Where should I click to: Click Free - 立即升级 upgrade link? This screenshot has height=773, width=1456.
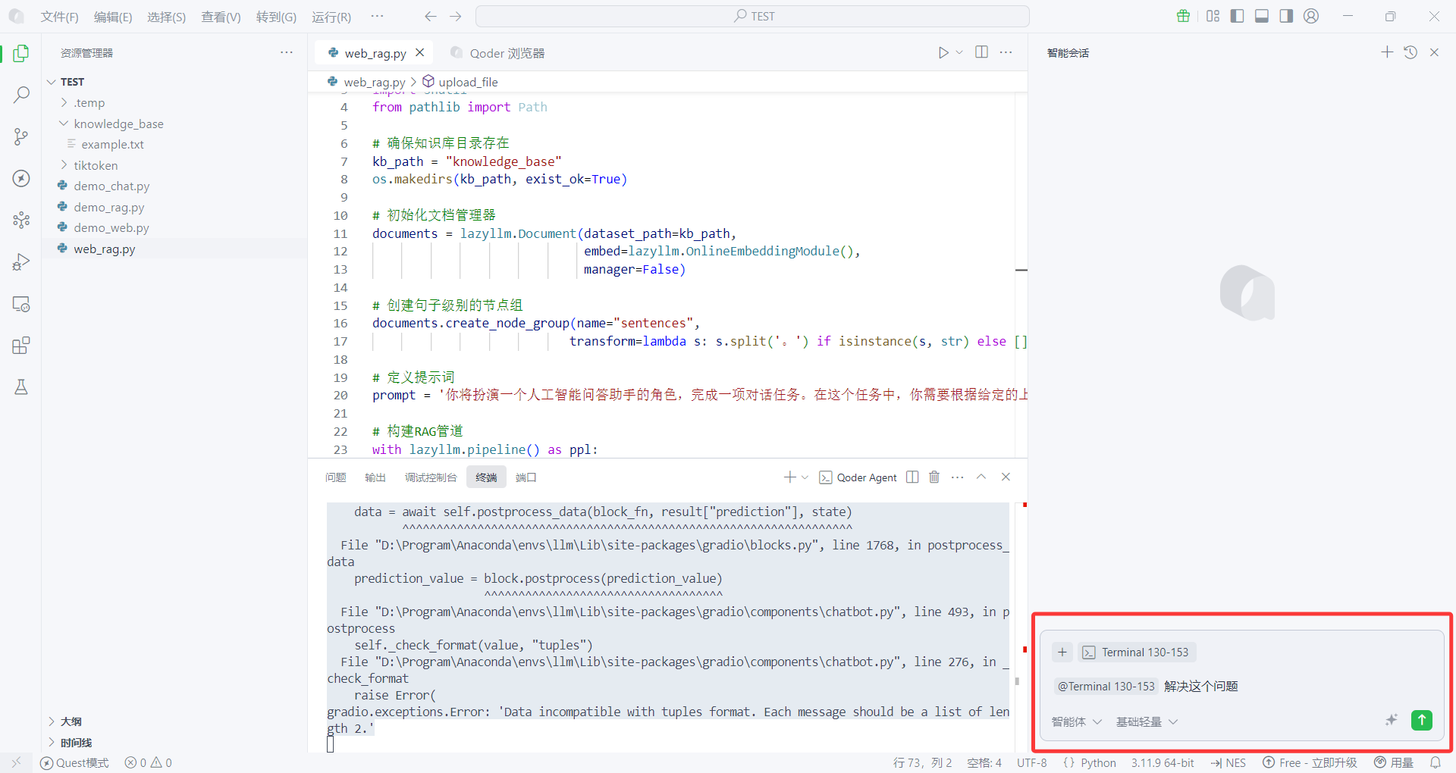pos(1310,762)
